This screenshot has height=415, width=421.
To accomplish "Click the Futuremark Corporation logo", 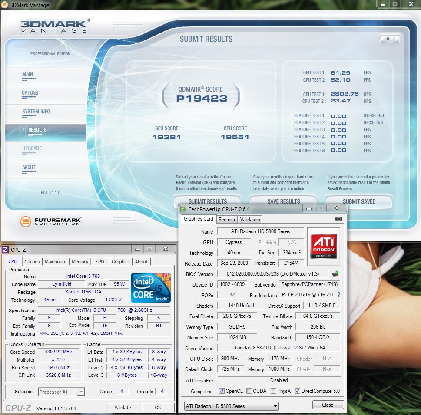I will pos(51,221).
